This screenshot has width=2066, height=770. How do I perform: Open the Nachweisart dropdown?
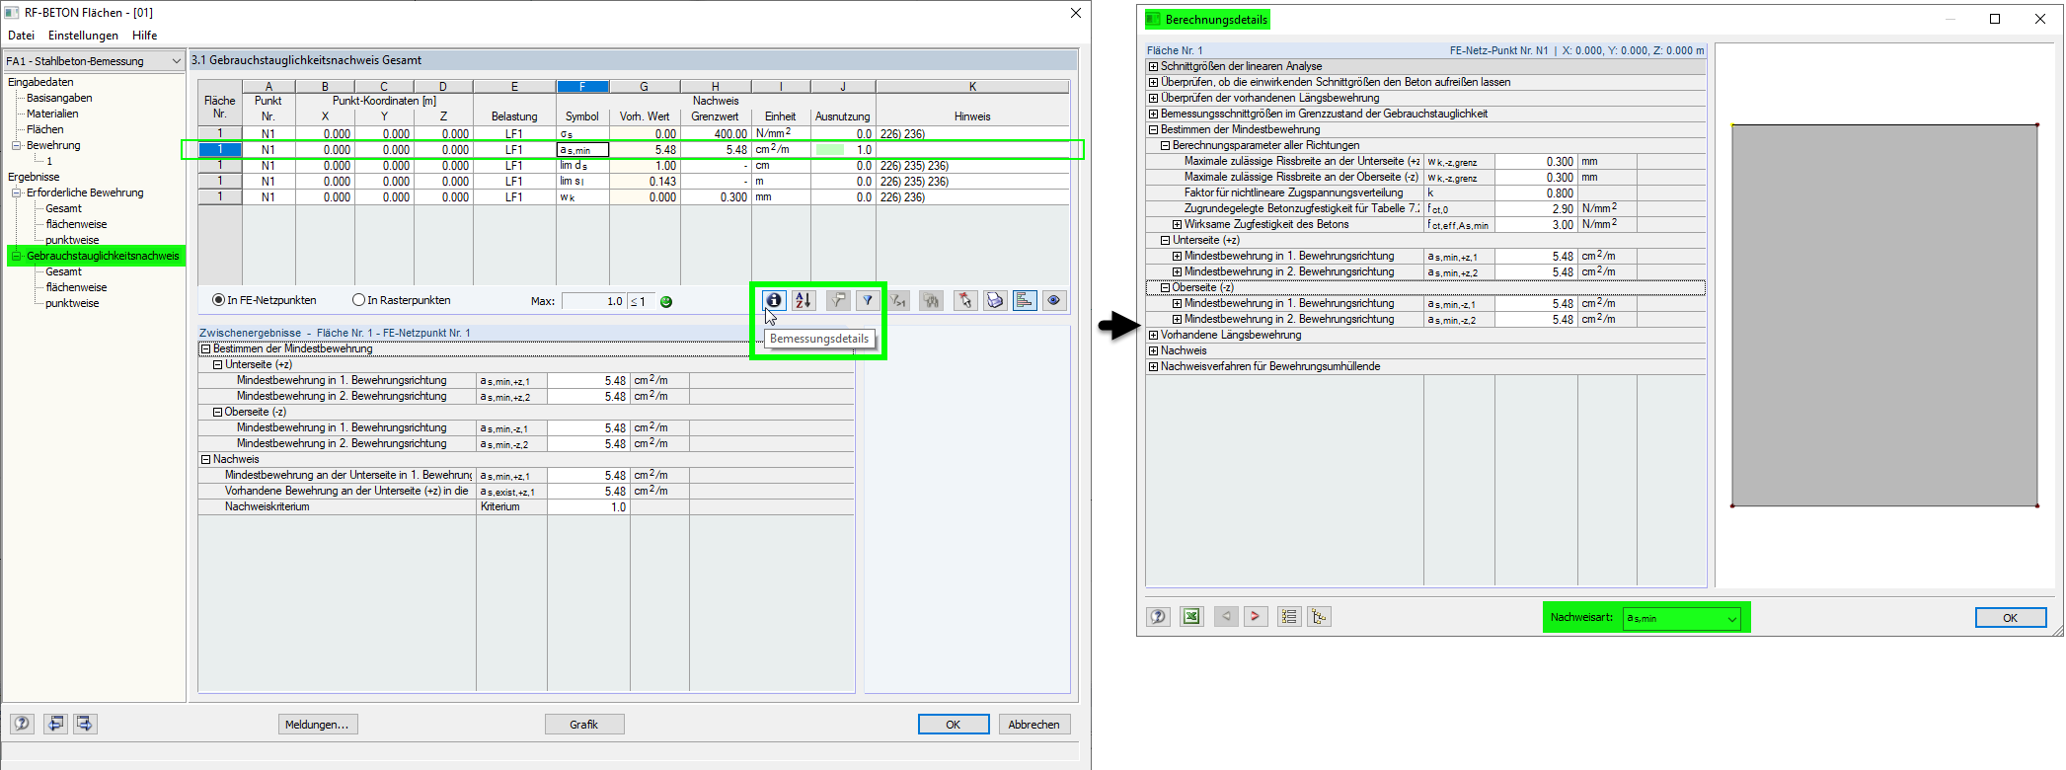pyautogui.click(x=1682, y=618)
